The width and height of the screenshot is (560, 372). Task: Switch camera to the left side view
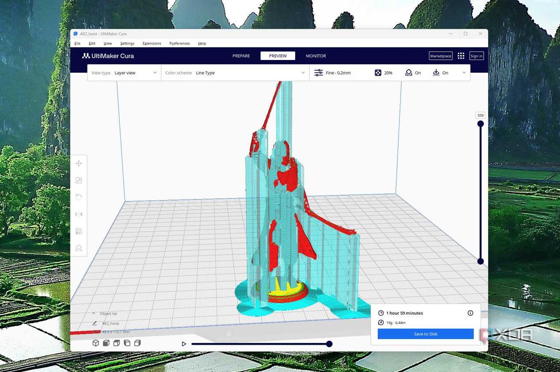point(127,343)
